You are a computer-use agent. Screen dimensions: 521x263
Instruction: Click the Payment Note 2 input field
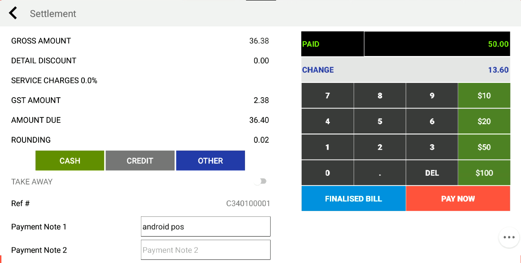[206, 250]
